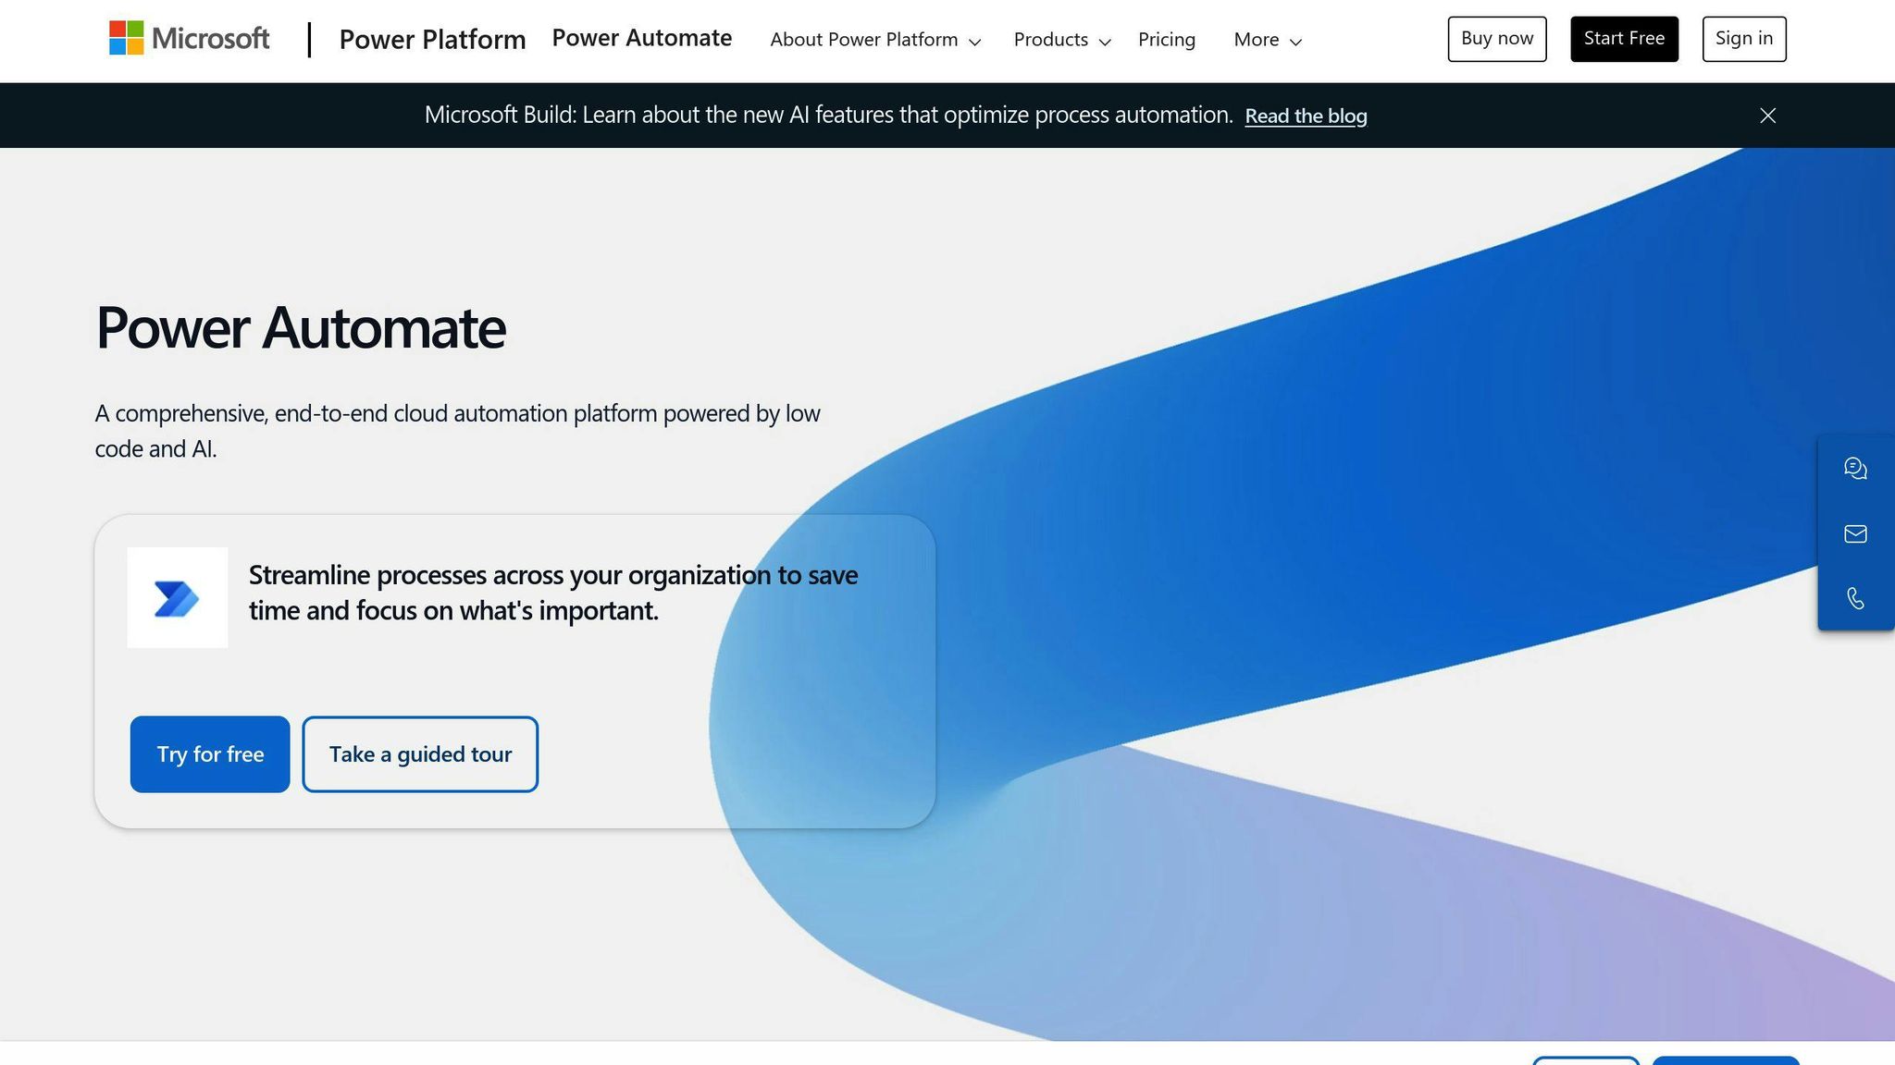Dismiss the Microsoft Build banner
The image size is (1895, 1065).
pyautogui.click(x=1767, y=116)
